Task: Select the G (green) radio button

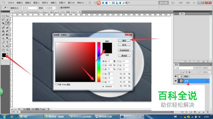Action: pyautogui.click(x=103, y=78)
